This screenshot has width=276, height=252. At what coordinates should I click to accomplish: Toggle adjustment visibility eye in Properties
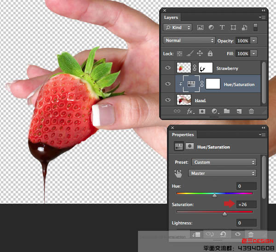pyautogui.click(x=238, y=234)
